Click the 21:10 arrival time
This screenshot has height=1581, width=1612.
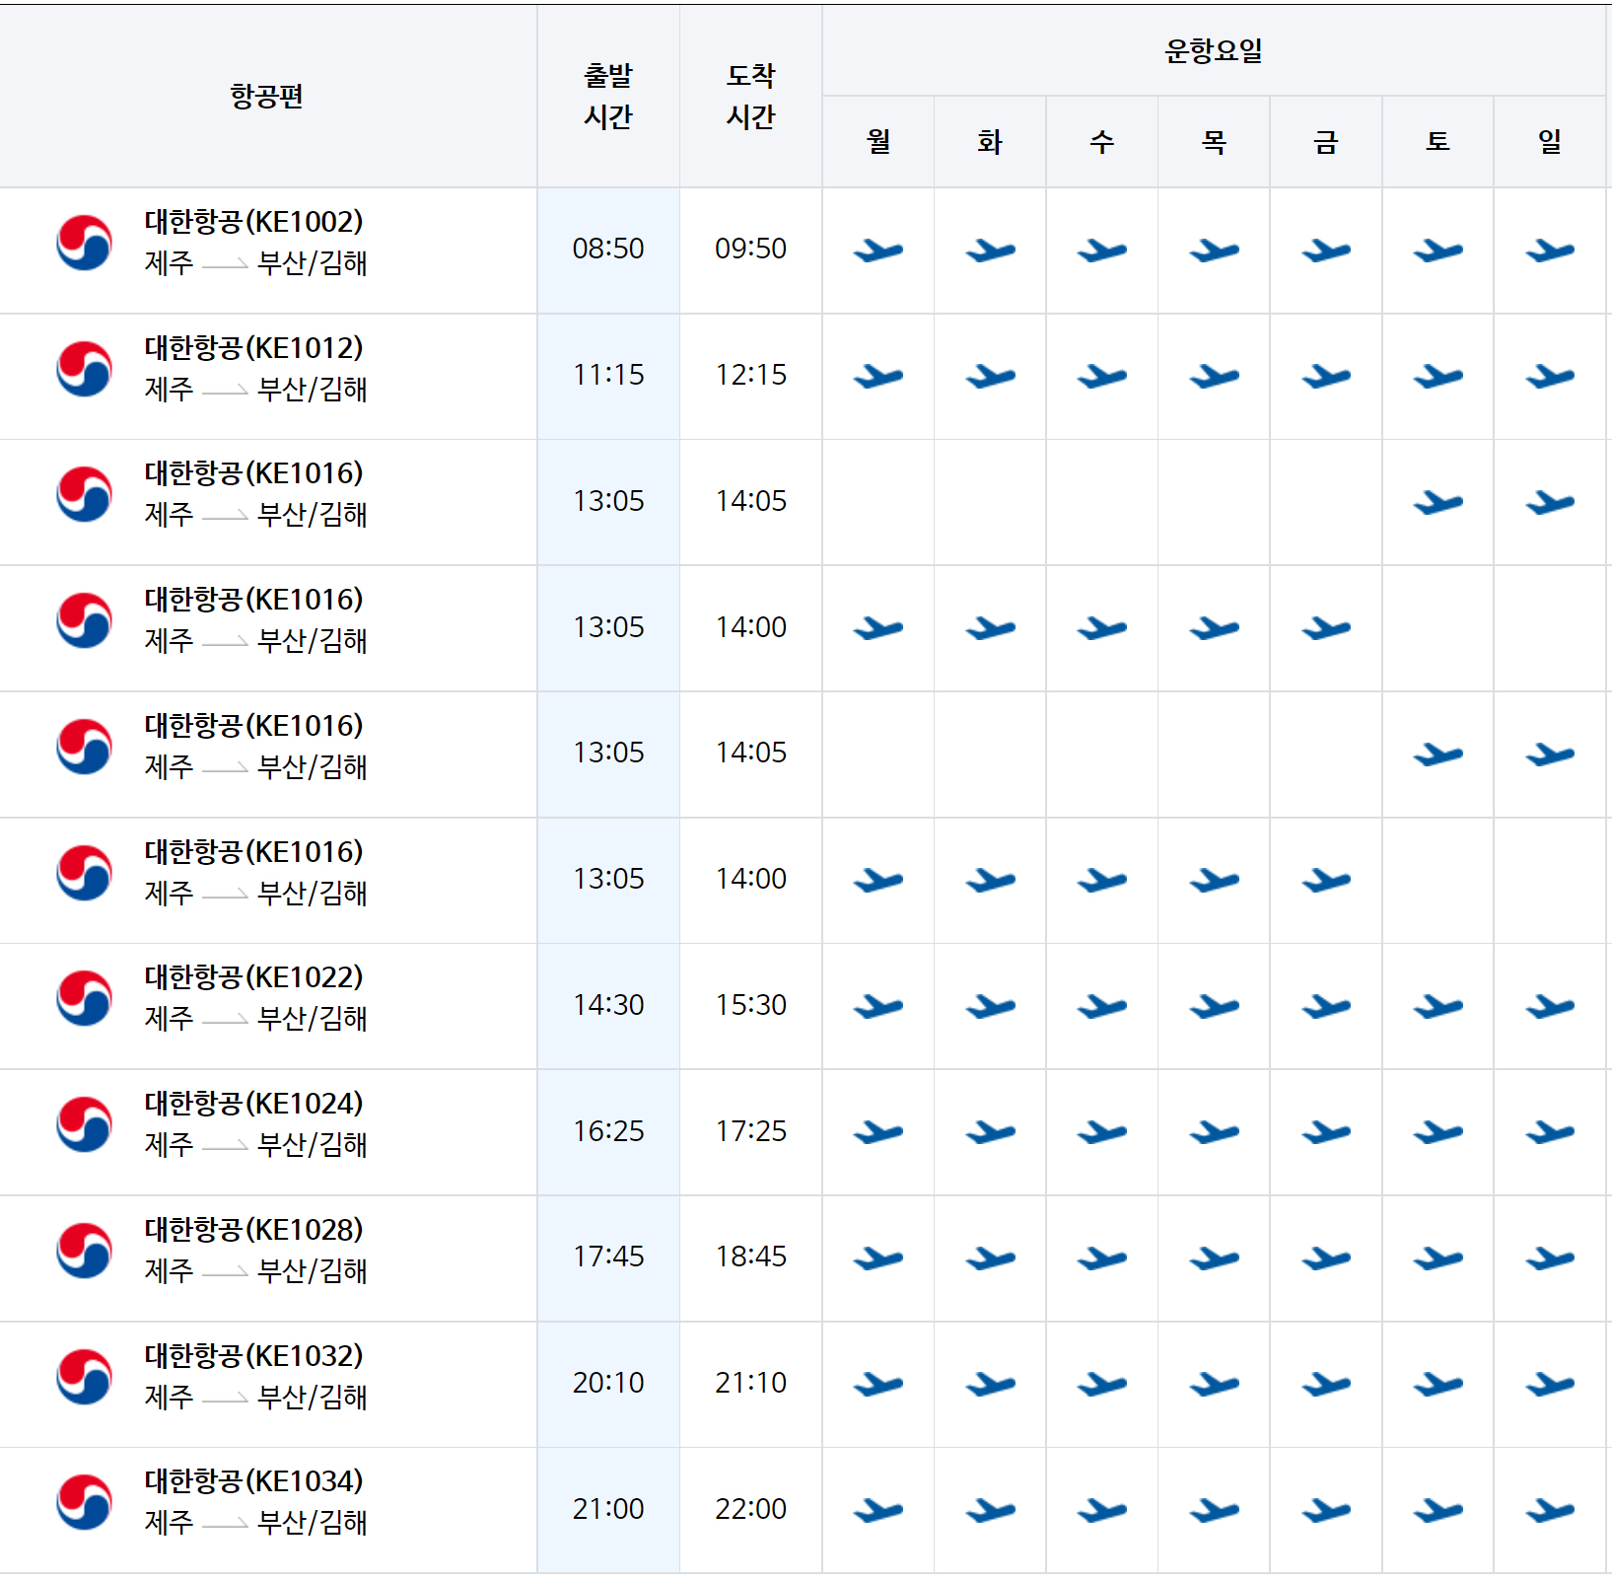coord(751,1383)
